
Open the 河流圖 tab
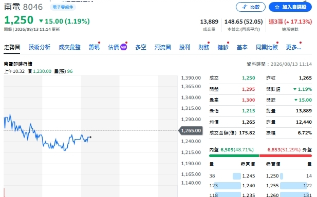[163, 47]
